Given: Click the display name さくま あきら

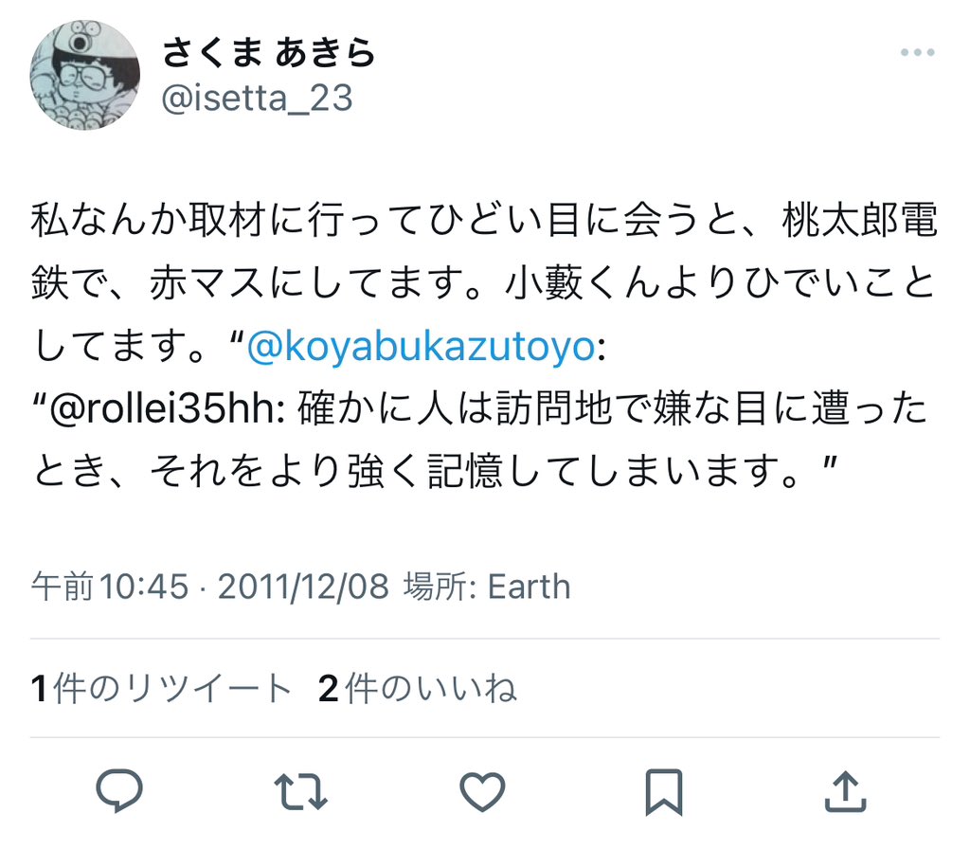Looking at the screenshot, I should (268, 52).
